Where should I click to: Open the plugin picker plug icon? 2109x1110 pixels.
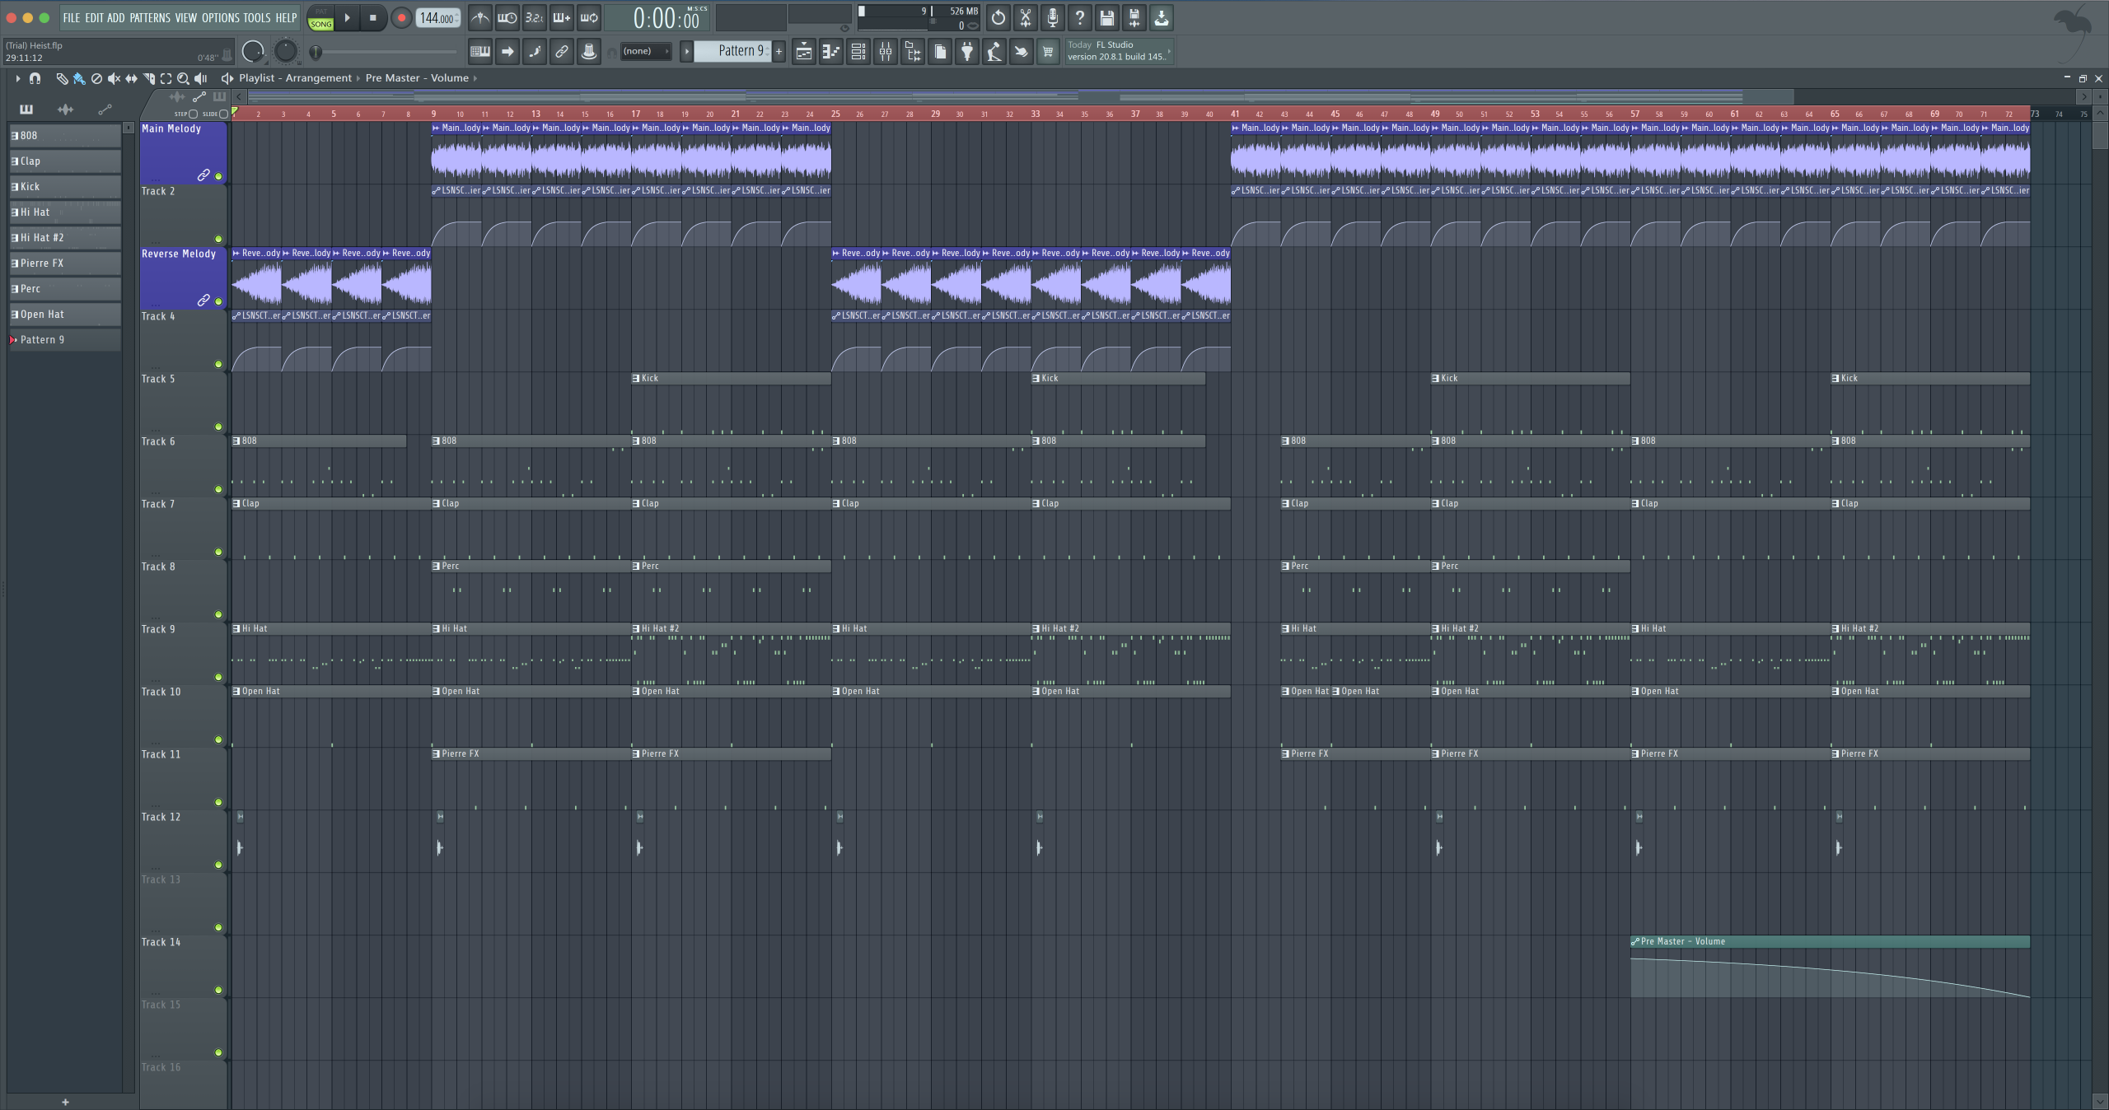(x=966, y=52)
